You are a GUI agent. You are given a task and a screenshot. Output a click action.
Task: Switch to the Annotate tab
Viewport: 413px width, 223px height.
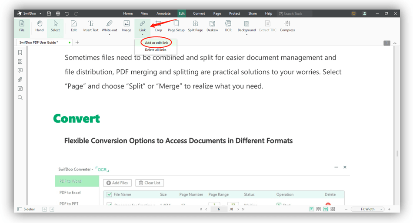[x=163, y=13]
